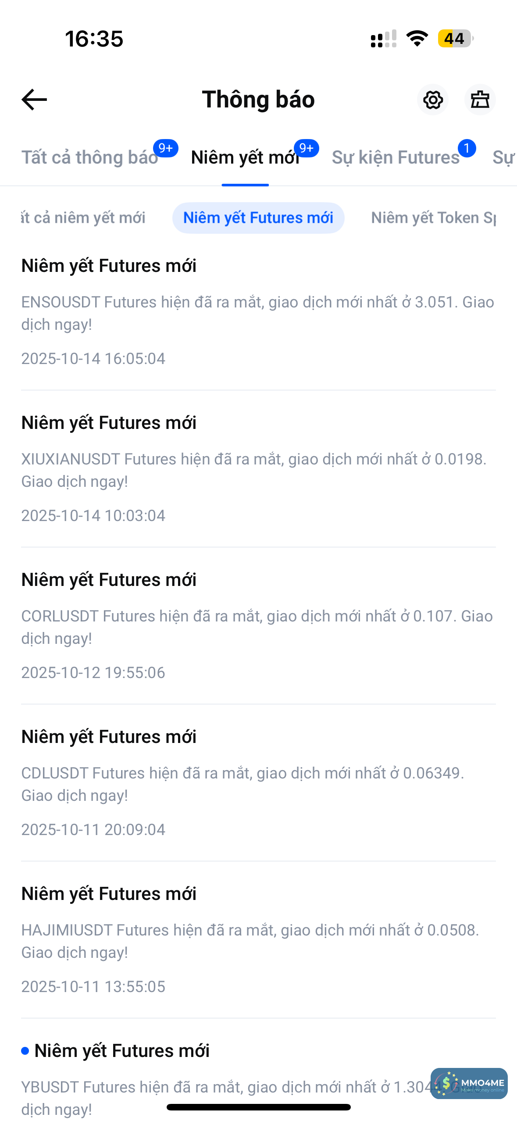Select the "Niêm yết mới" tab
This screenshot has height=1121, width=517.
245,157
